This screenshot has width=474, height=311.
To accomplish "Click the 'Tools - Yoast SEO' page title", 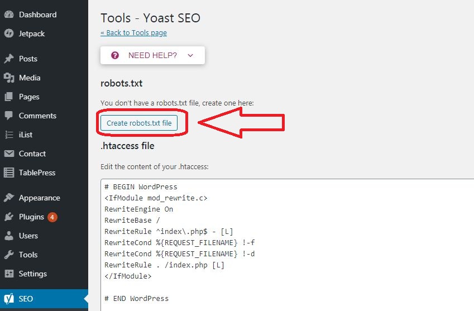I will pos(151,18).
